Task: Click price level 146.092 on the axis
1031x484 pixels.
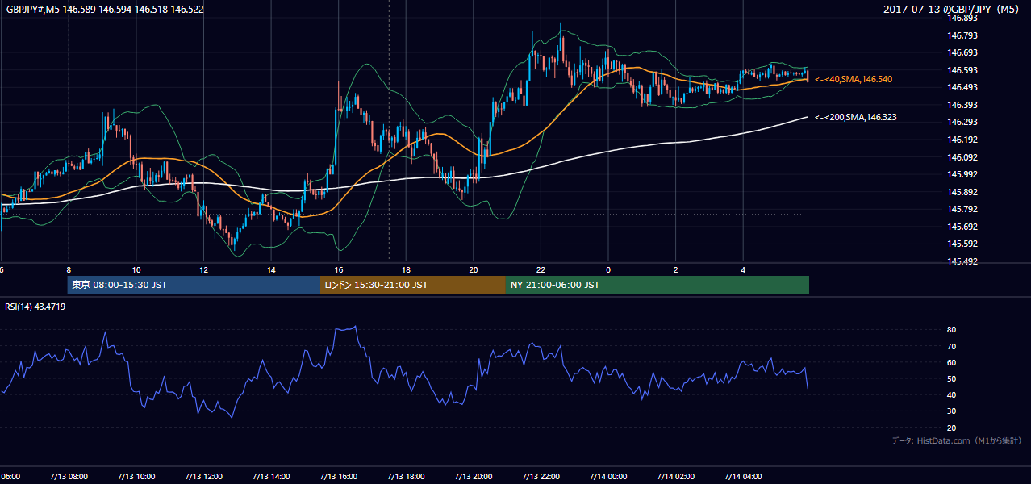Action: point(962,157)
